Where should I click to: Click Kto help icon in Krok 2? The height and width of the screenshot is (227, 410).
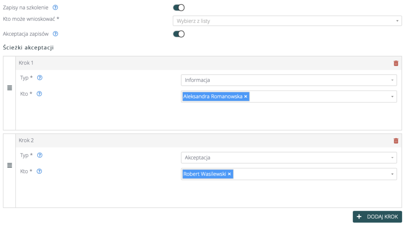click(39, 171)
